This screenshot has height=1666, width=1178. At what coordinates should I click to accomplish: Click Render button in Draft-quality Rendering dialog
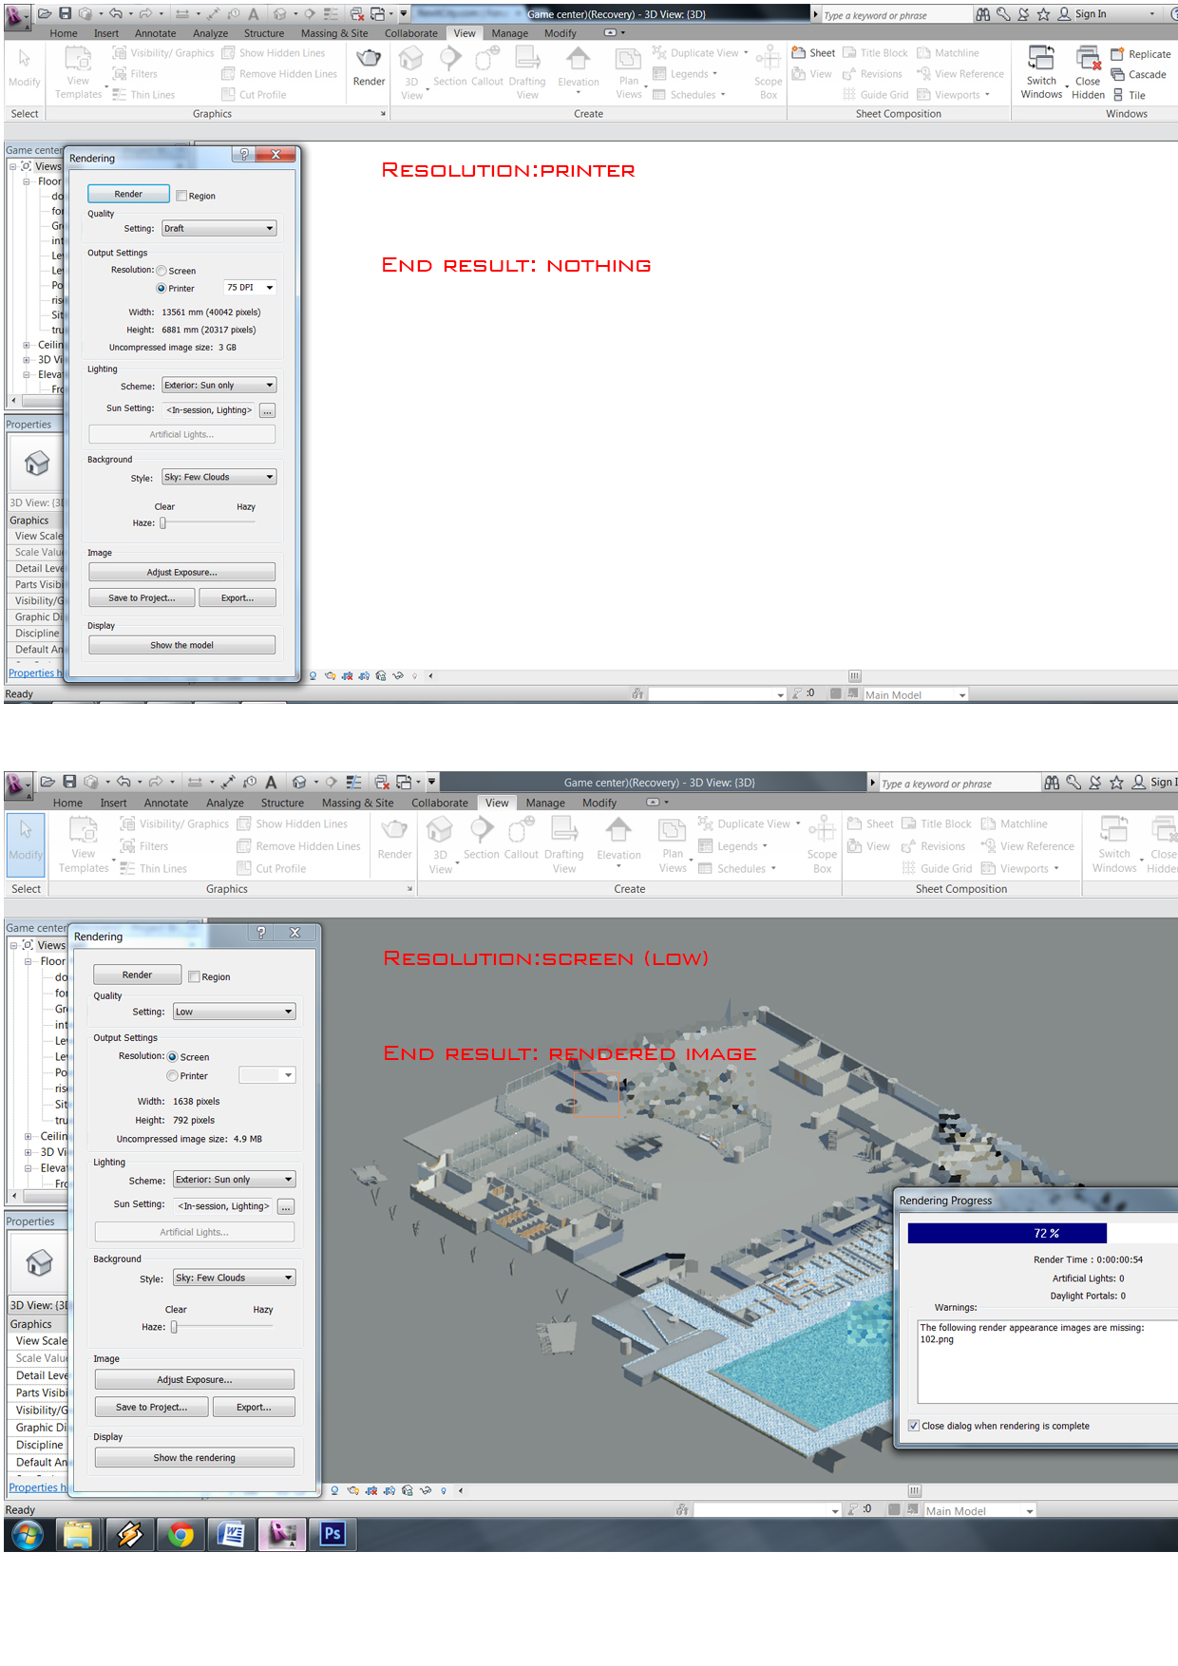(x=128, y=194)
